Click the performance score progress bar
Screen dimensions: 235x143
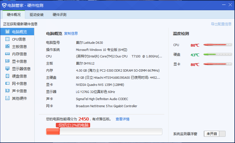pos(104,132)
